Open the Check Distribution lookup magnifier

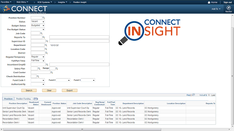tap(38, 76)
